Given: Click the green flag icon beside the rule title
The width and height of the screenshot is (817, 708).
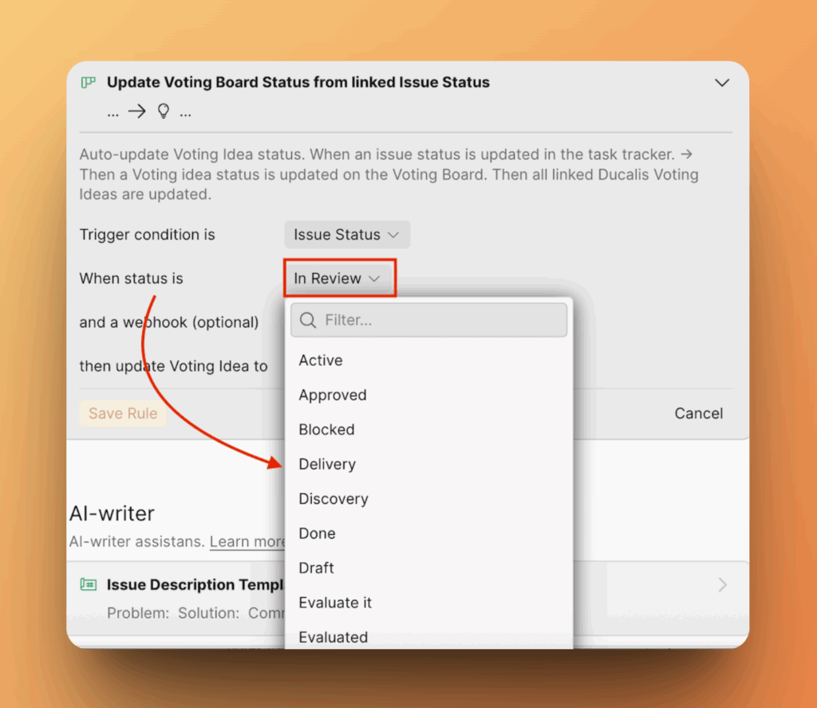Looking at the screenshot, I should pos(88,82).
